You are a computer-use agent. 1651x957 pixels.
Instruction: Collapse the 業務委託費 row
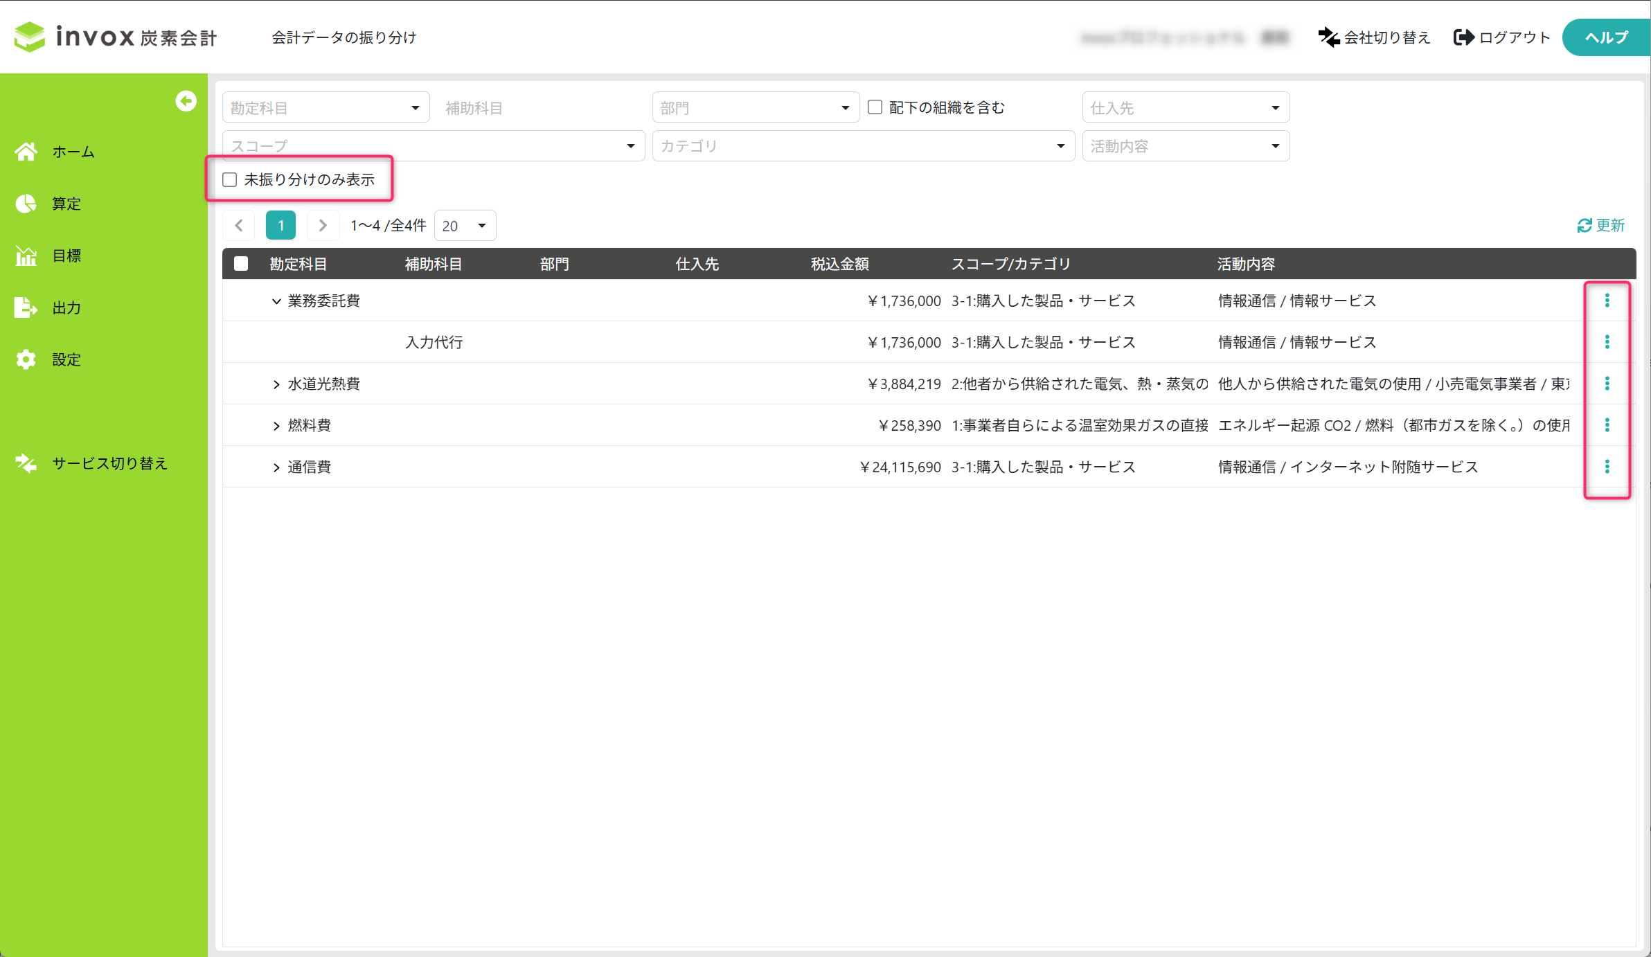pyautogui.click(x=276, y=301)
